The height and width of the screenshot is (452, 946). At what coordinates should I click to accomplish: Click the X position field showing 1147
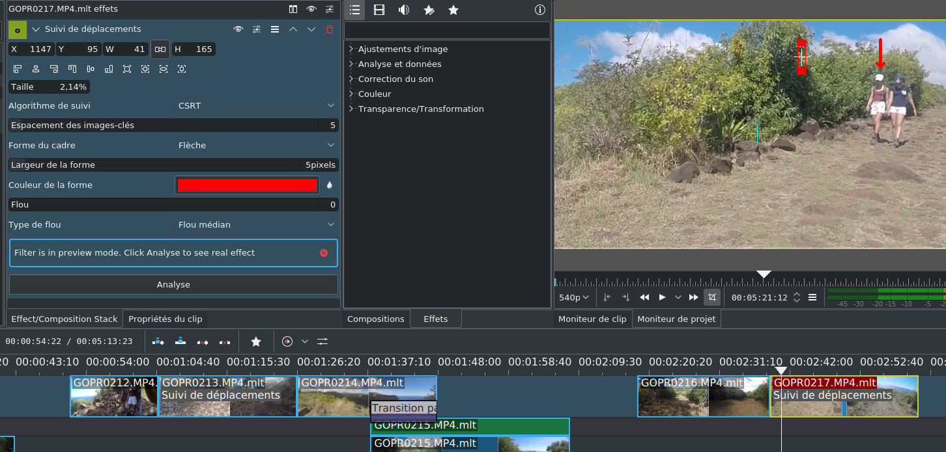point(31,49)
